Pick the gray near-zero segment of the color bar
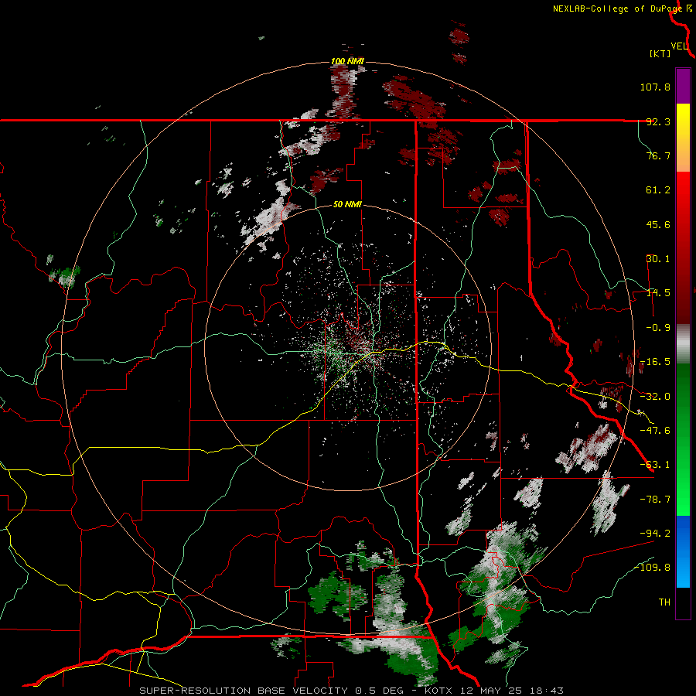Viewport: 696px width, 696px height. (683, 344)
